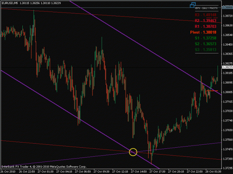Screen dimensions: 233x174
Task: Select the Pivot - 1.38018 label
Action: click(203, 32)
